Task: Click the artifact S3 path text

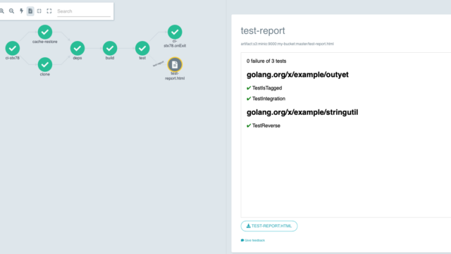Action: [x=287, y=44]
